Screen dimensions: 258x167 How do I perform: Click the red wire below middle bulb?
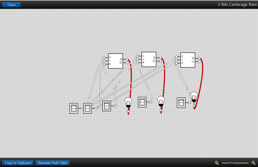[161, 112]
